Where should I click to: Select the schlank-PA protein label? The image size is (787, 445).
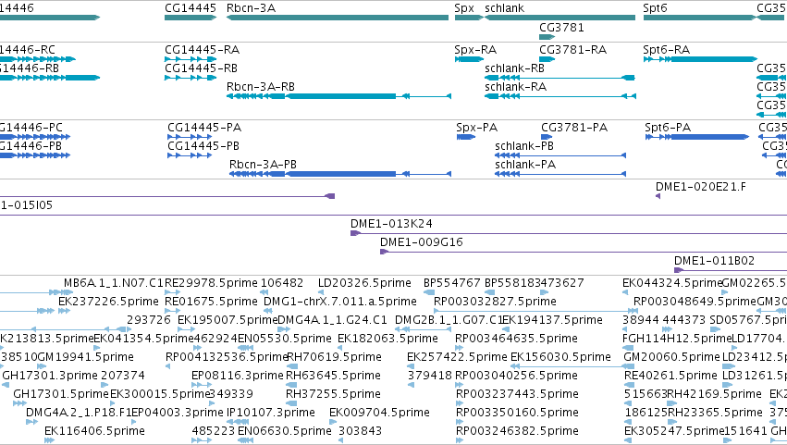525,165
